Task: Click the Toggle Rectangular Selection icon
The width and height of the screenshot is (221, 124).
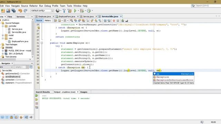Action: point(87,21)
